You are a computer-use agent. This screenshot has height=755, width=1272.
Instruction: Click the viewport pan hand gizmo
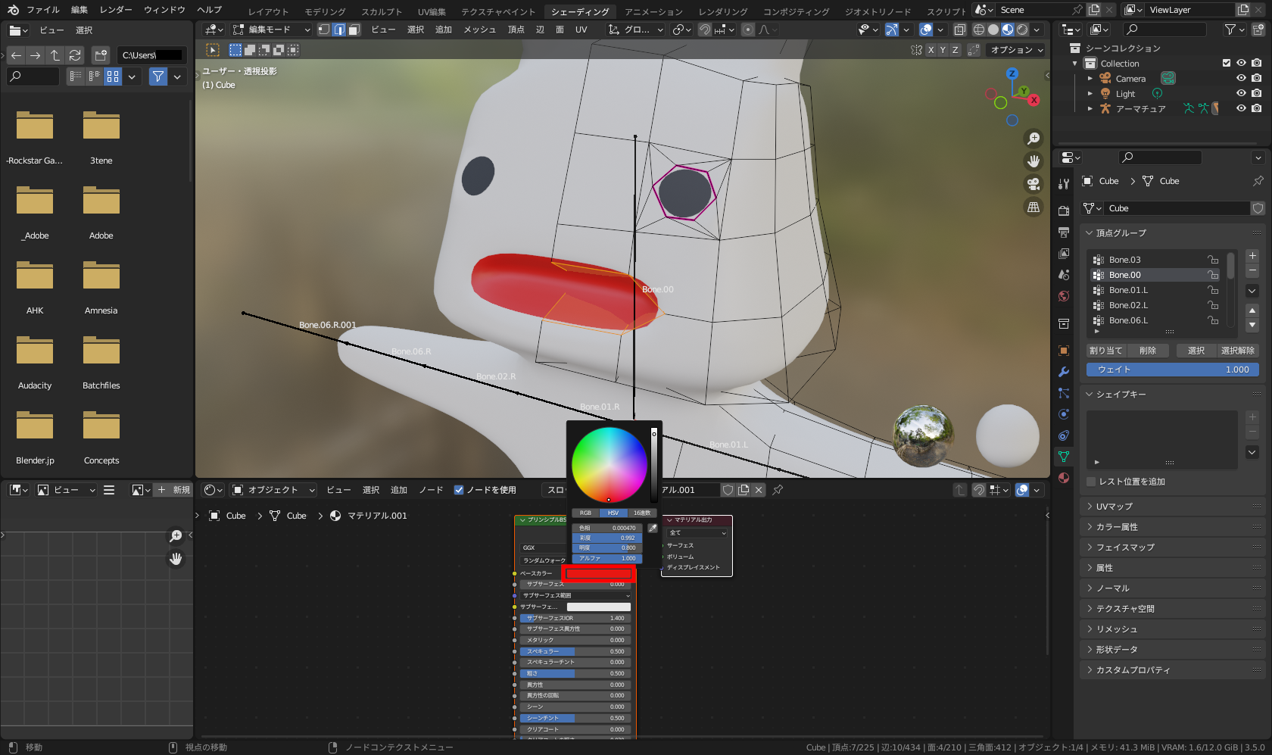point(1033,161)
